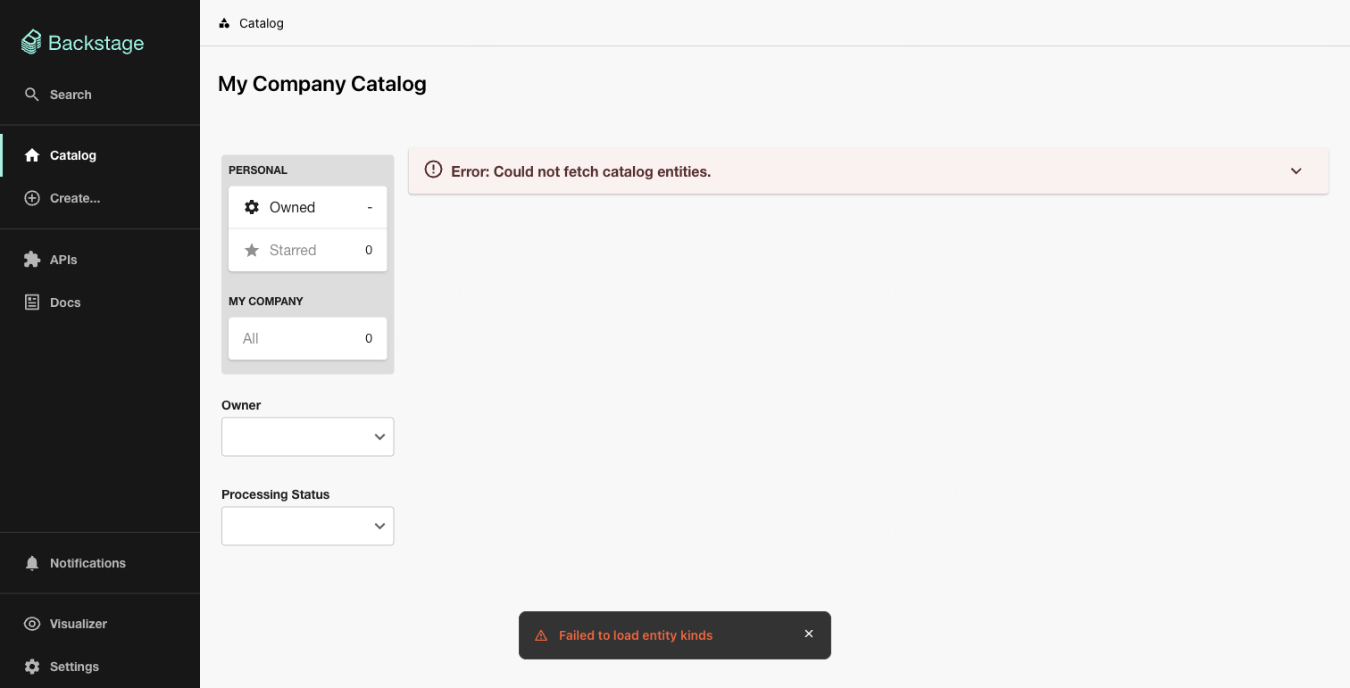
Task: Expand the error details chevron
Action: [1296, 170]
